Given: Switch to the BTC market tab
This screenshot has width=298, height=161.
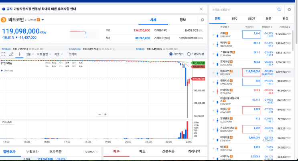Looking at the screenshot, I should (235, 18).
